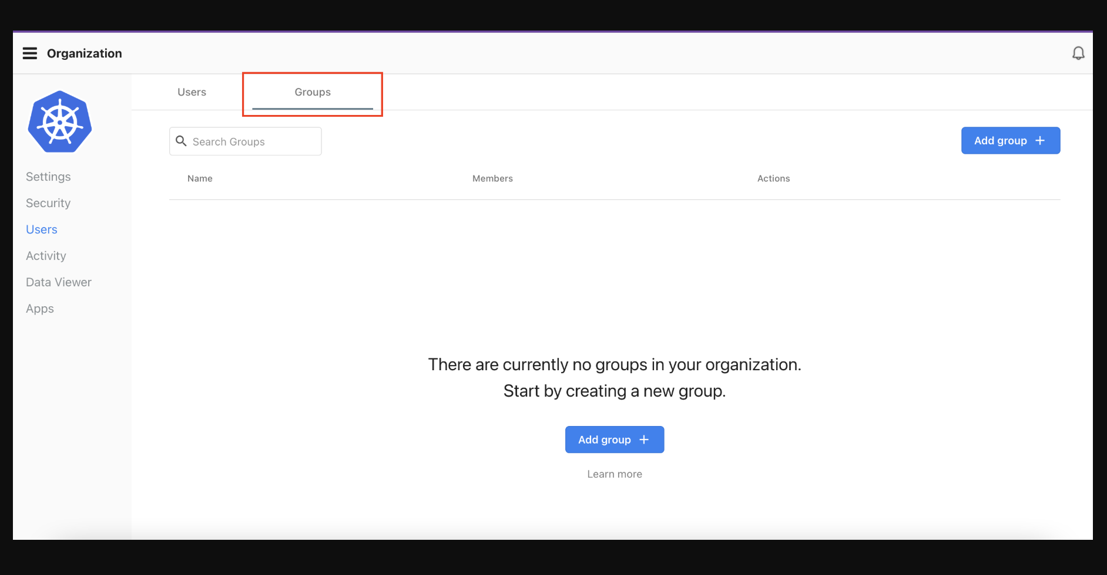
Task: Select Users in the left sidebar
Action: click(42, 229)
